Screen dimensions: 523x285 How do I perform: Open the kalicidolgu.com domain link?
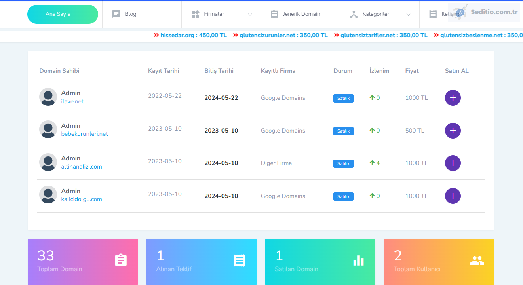pyautogui.click(x=82, y=199)
